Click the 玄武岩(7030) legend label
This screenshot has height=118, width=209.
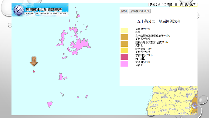[142, 62]
